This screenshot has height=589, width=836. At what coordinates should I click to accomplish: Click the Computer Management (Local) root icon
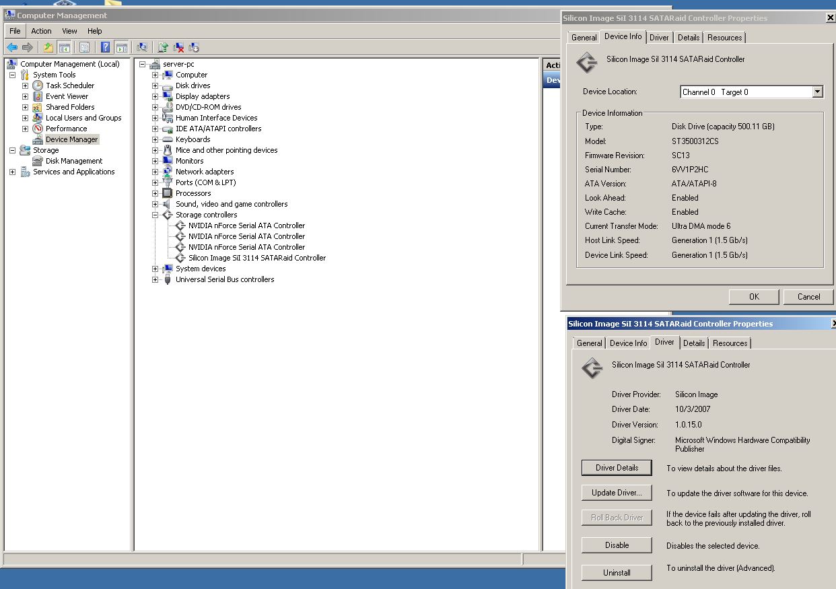[12, 64]
